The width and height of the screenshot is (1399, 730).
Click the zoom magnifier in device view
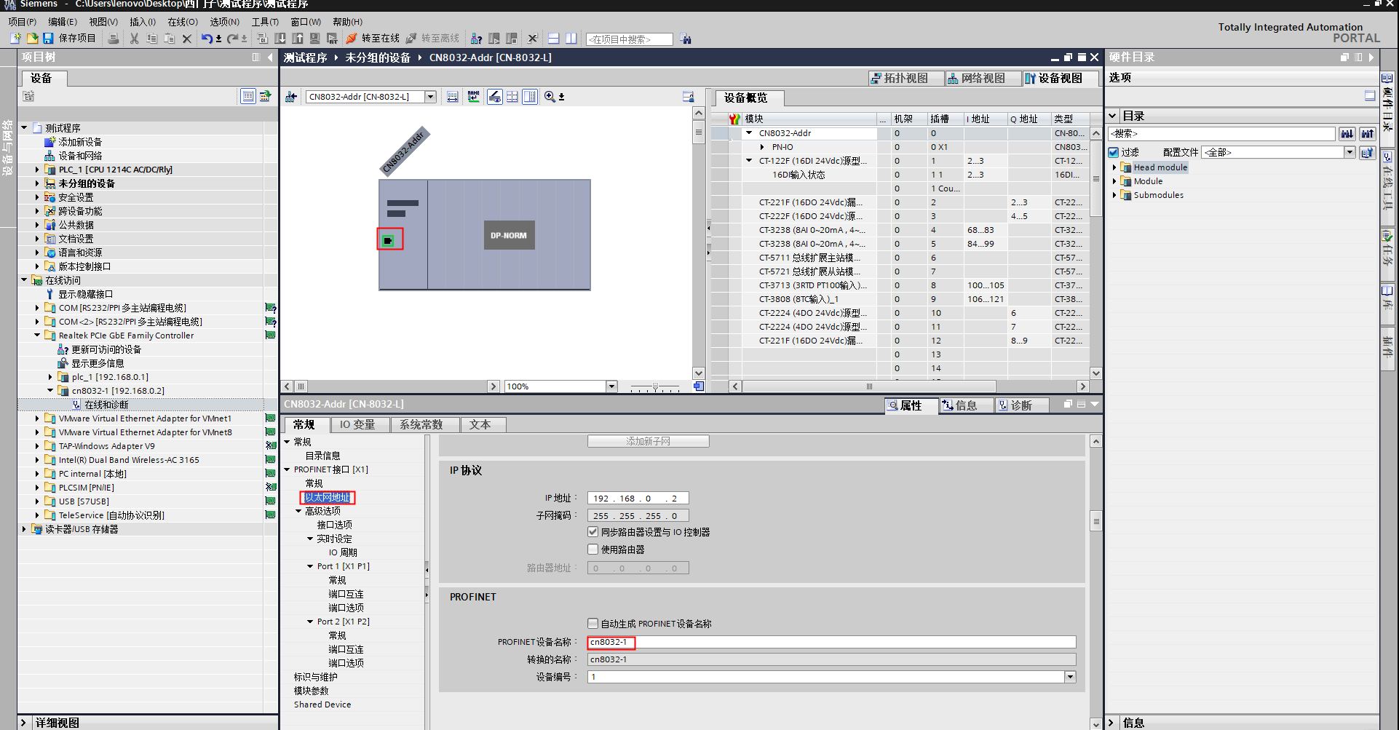click(x=550, y=97)
